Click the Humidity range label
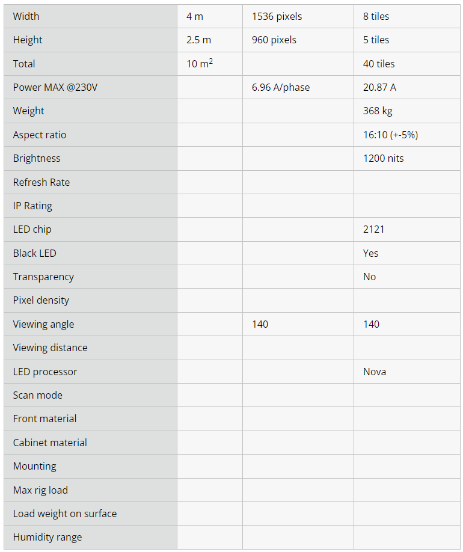 pyautogui.click(x=47, y=537)
